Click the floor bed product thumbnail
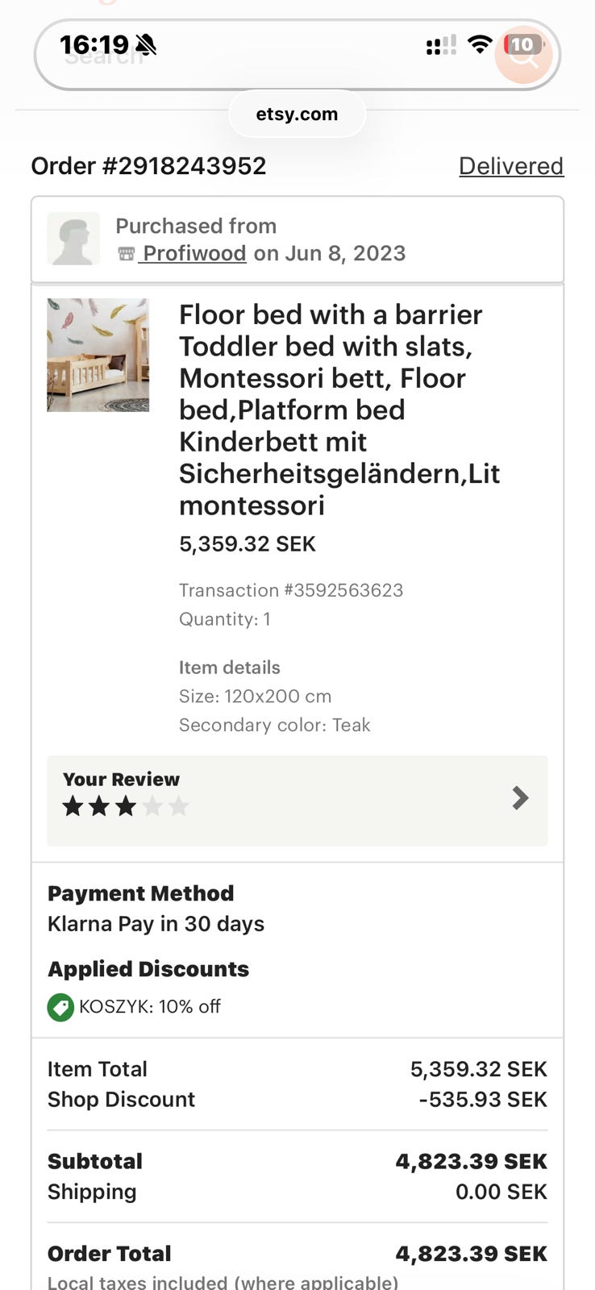595x1290 pixels. 98,355
